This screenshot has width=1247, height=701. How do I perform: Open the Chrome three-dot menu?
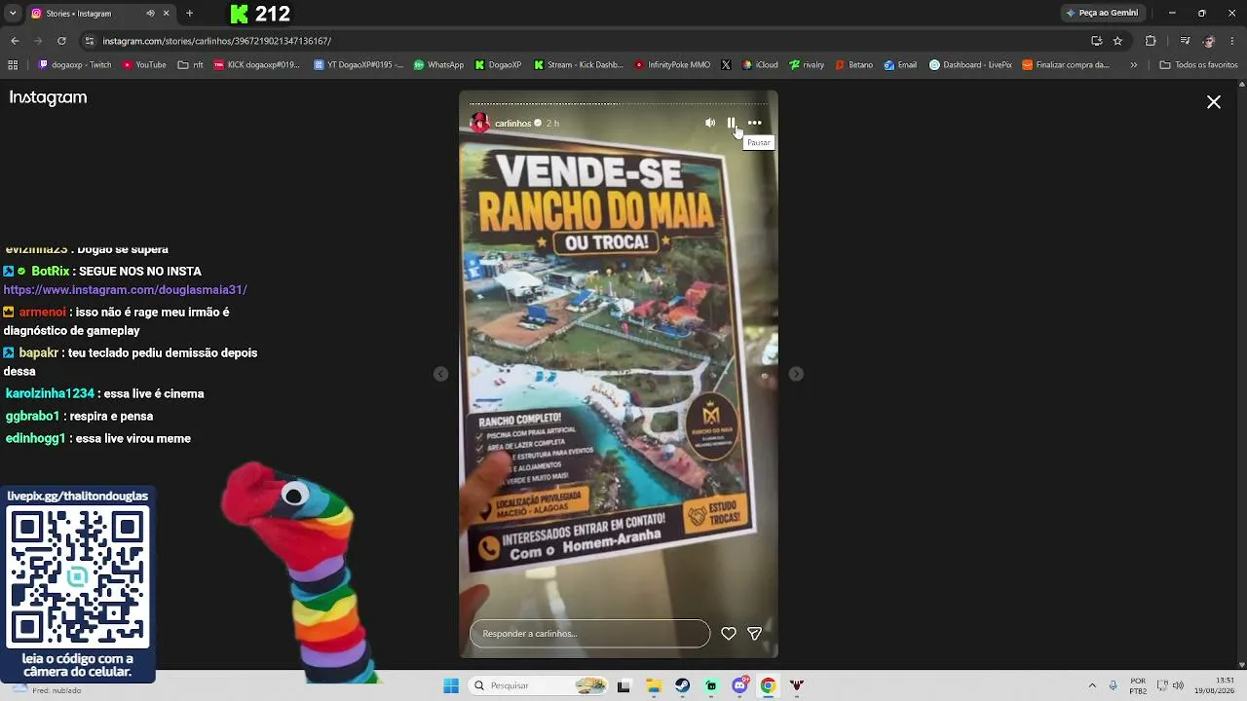tap(1231, 41)
